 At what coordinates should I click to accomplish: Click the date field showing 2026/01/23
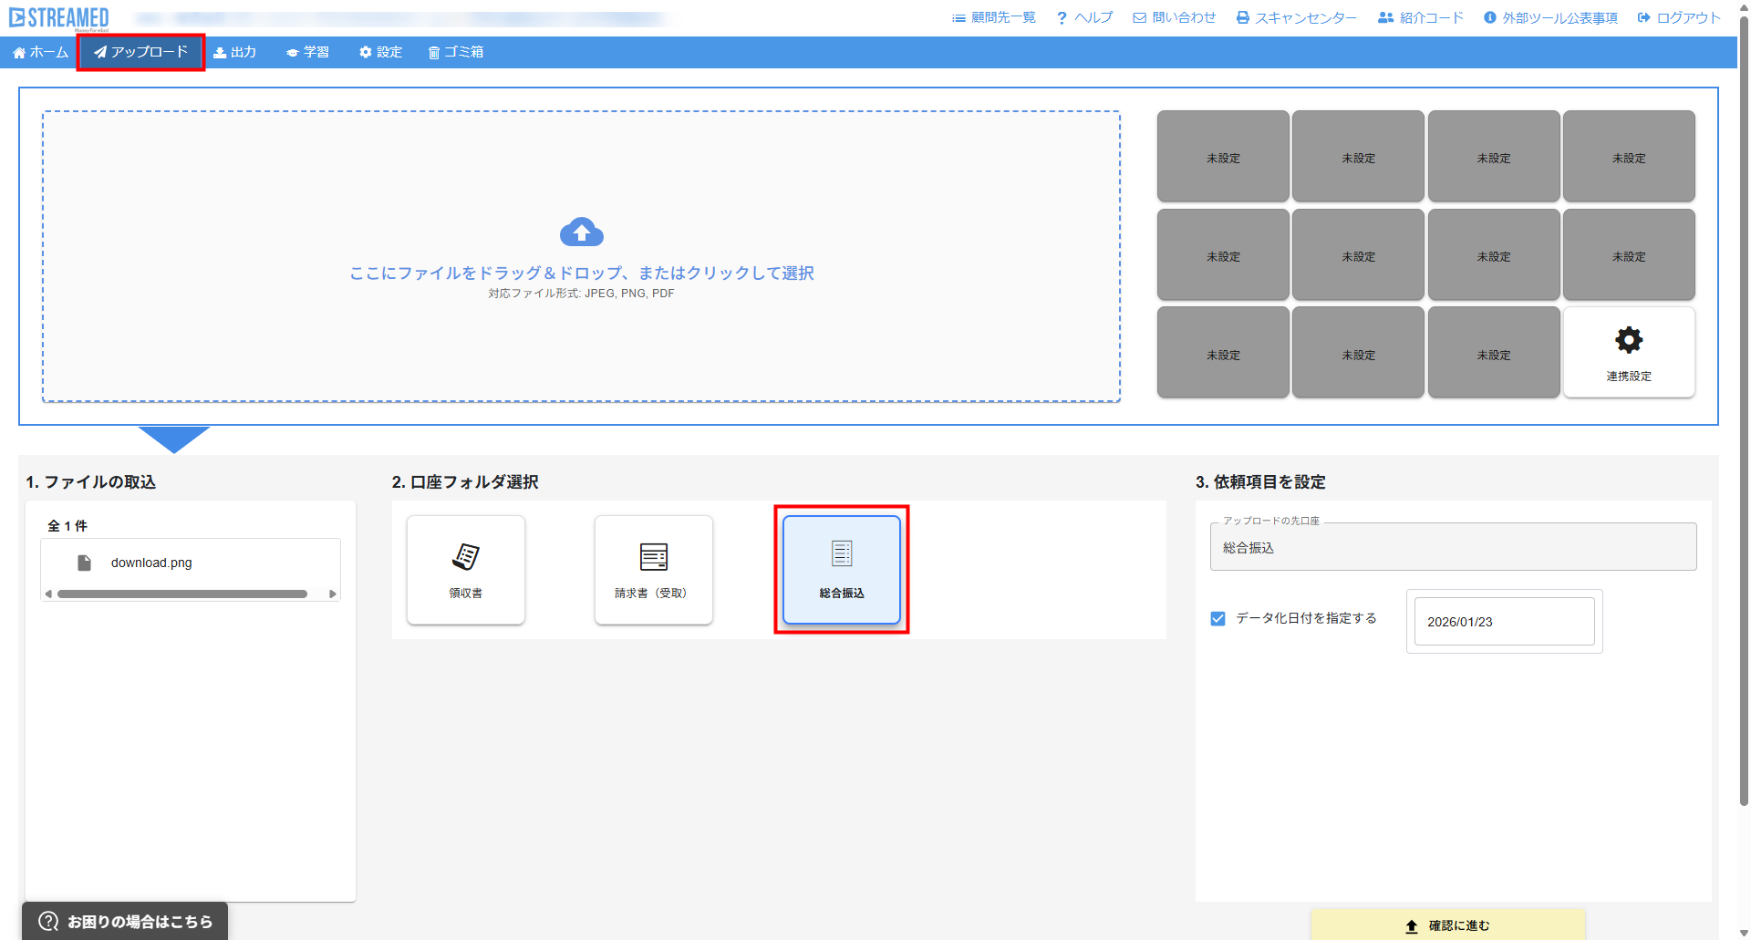click(1503, 622)
